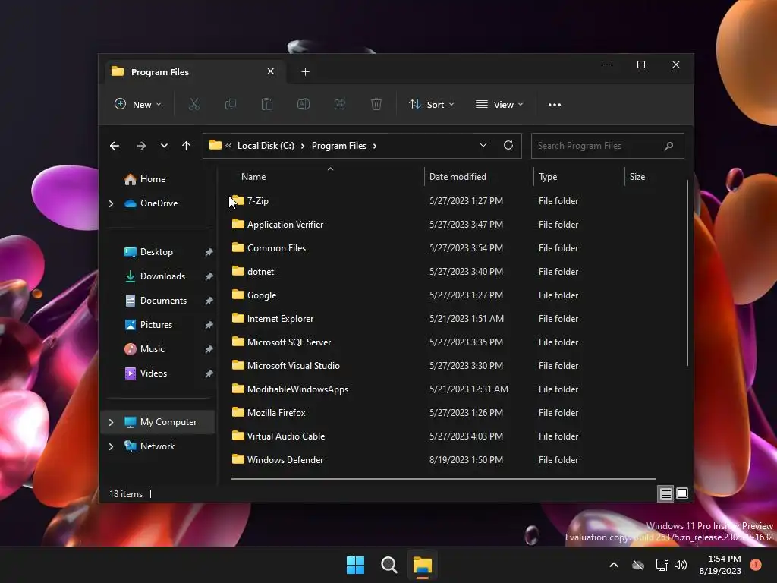Image resolution: width=777 pixels, height=583 pixels.
Task: Sort by Type column header
Action: tap(579, 177)
